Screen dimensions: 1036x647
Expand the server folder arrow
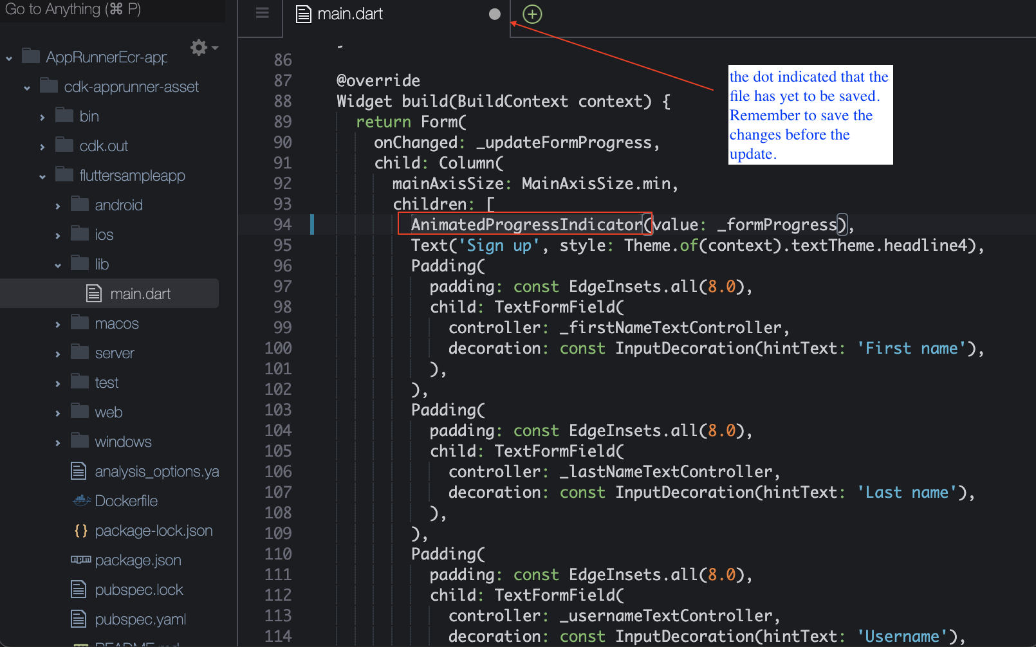[58, 354]
